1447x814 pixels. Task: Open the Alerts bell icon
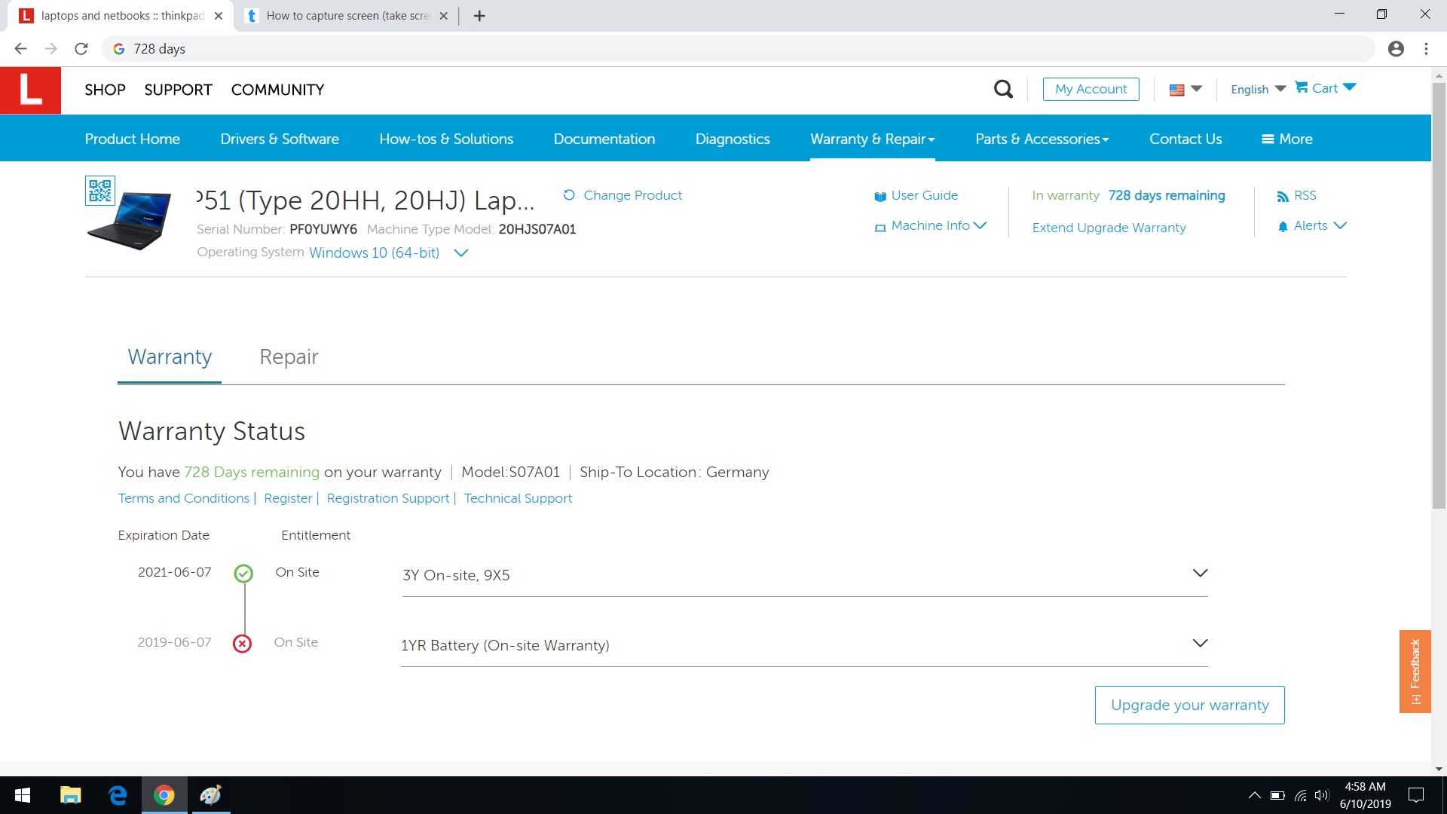coord(1283,226)
